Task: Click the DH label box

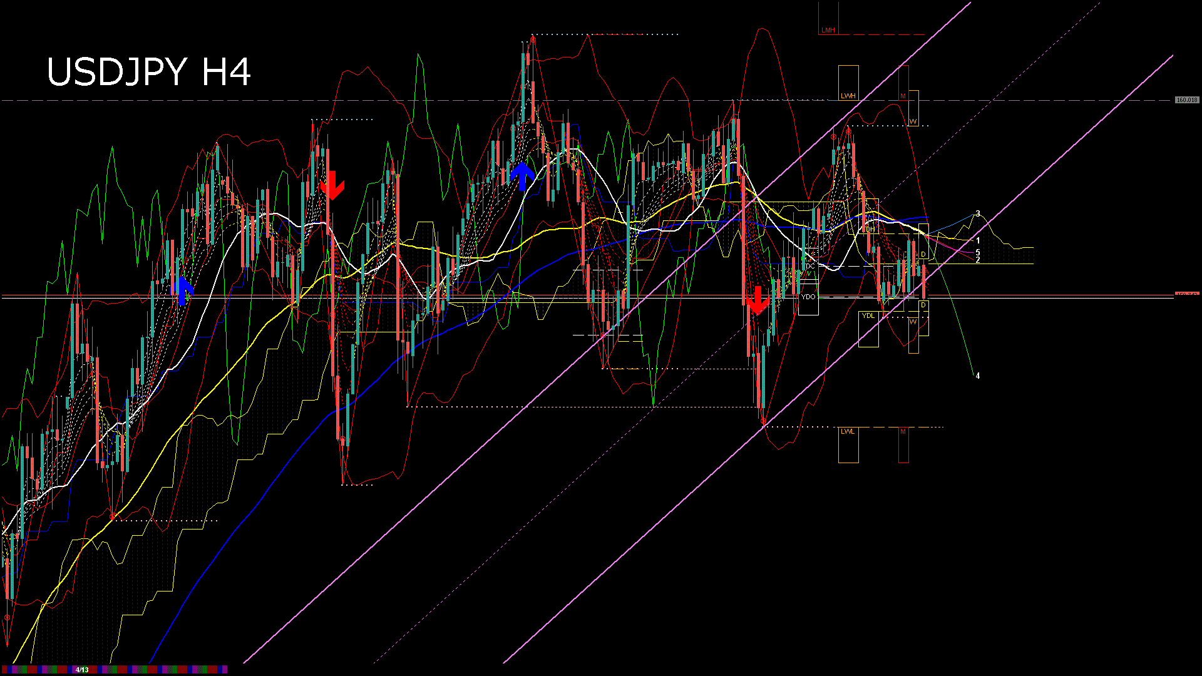Action: pos(870,229)
